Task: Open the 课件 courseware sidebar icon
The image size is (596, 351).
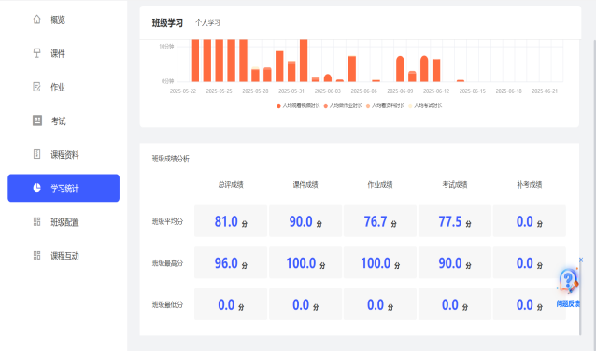Action: 36,53
